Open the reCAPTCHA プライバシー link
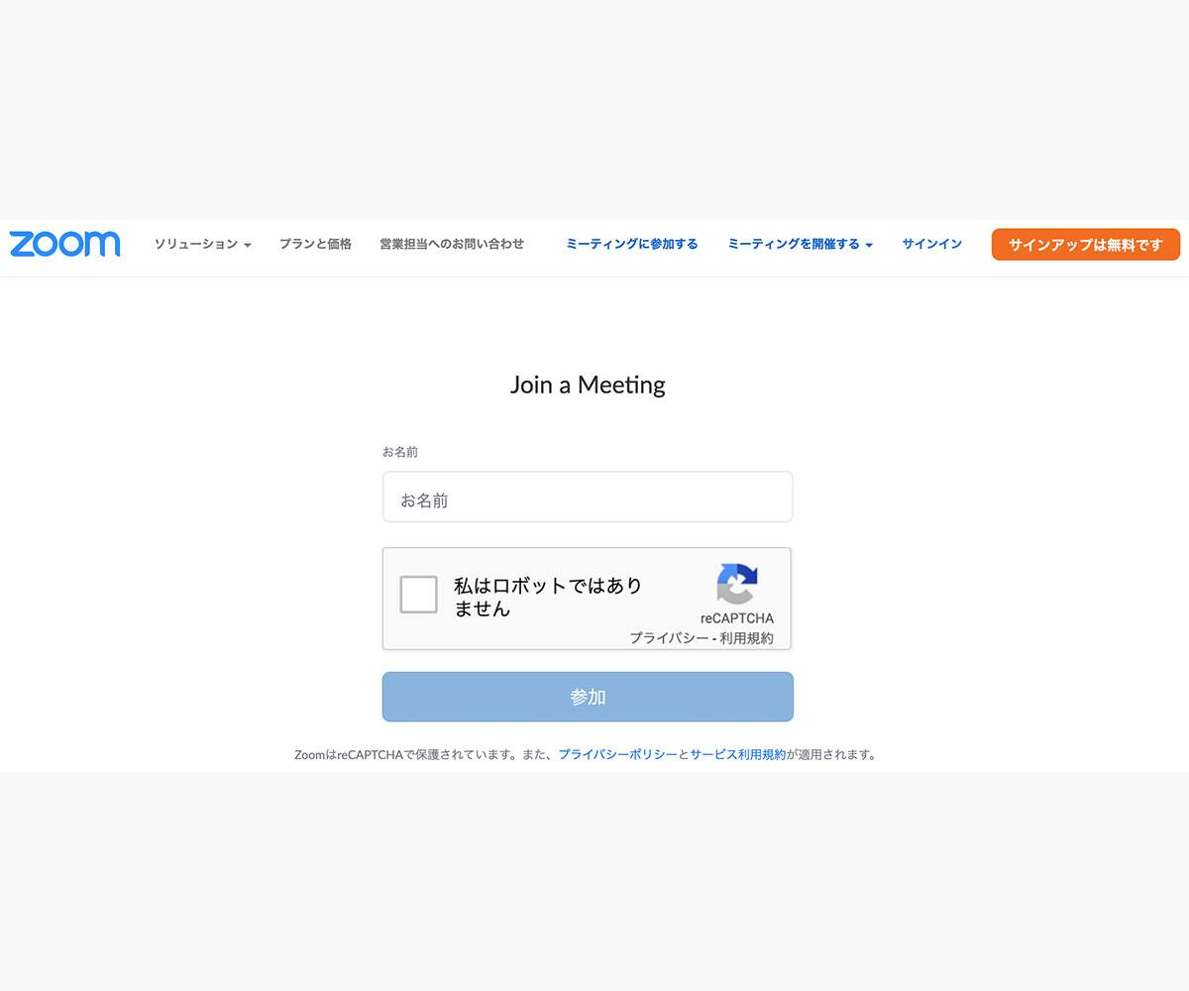 pyautogui.click(x=669, y=638)
